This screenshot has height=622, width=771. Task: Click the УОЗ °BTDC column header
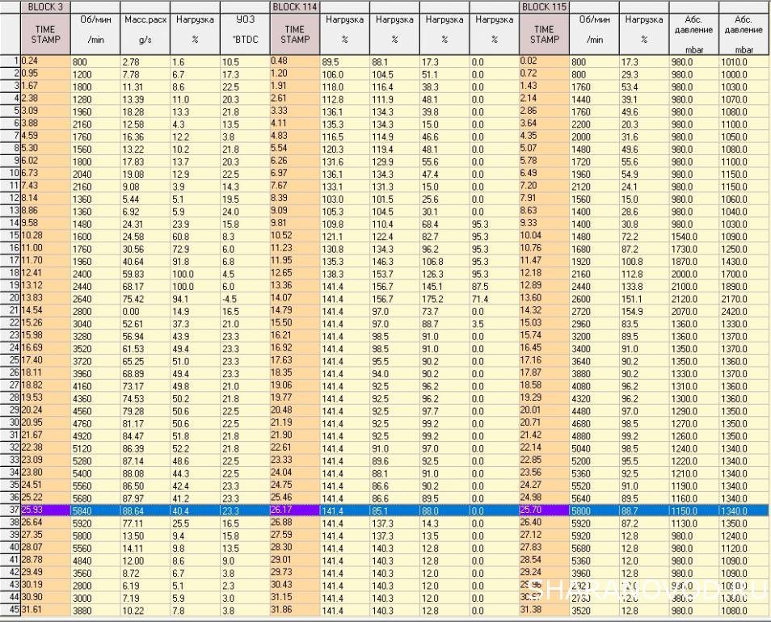point(244,34)
